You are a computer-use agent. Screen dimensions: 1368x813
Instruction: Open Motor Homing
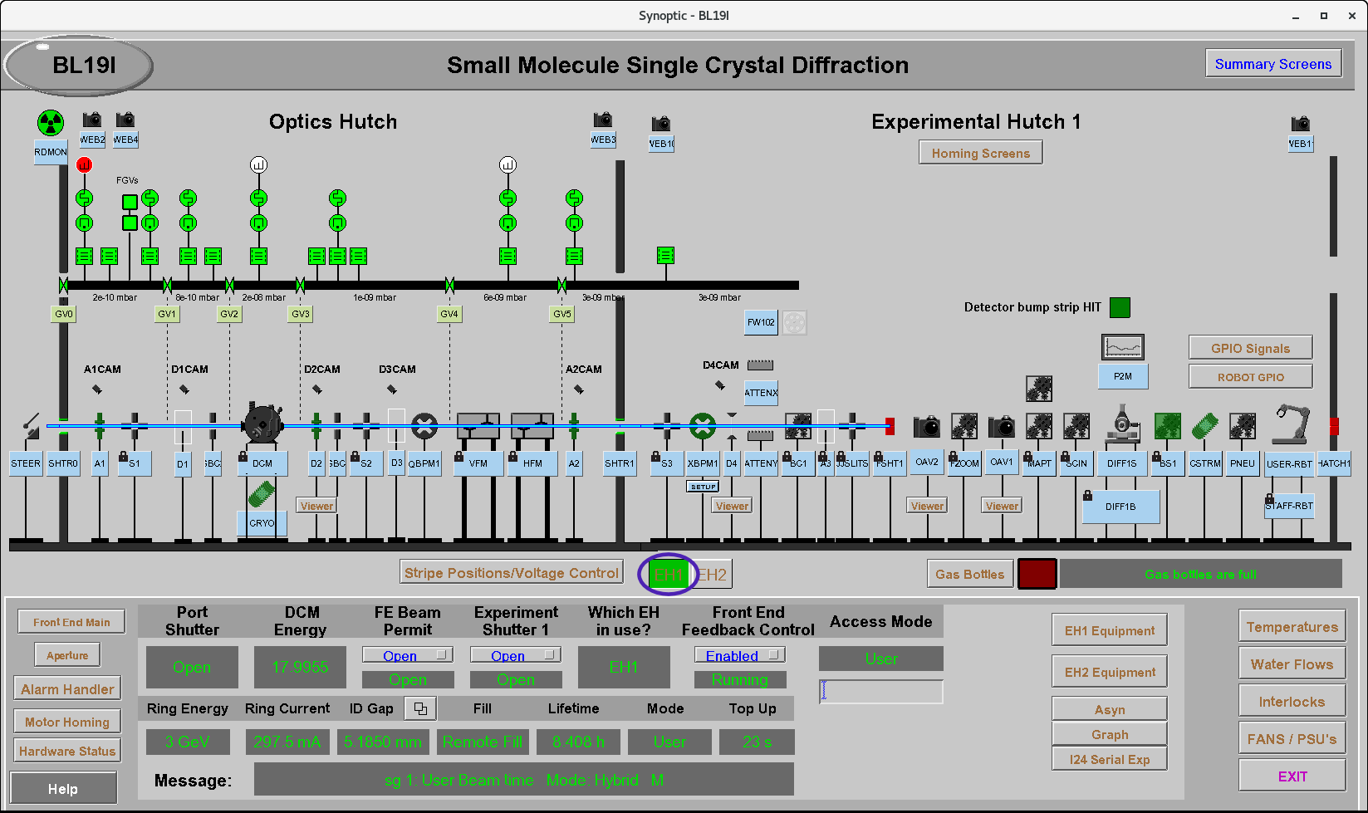67,722
